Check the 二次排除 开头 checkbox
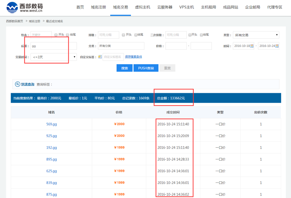The image size is (291, 198). (190, 35)
